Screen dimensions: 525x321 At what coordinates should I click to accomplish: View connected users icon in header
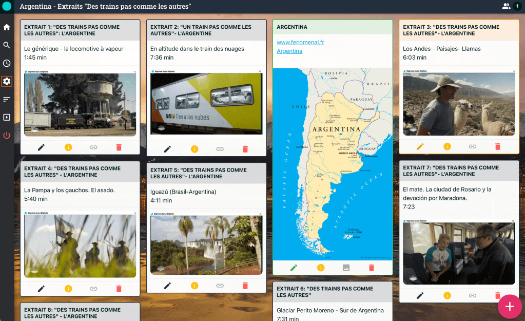pyautogui.click(x=507, y=6)
